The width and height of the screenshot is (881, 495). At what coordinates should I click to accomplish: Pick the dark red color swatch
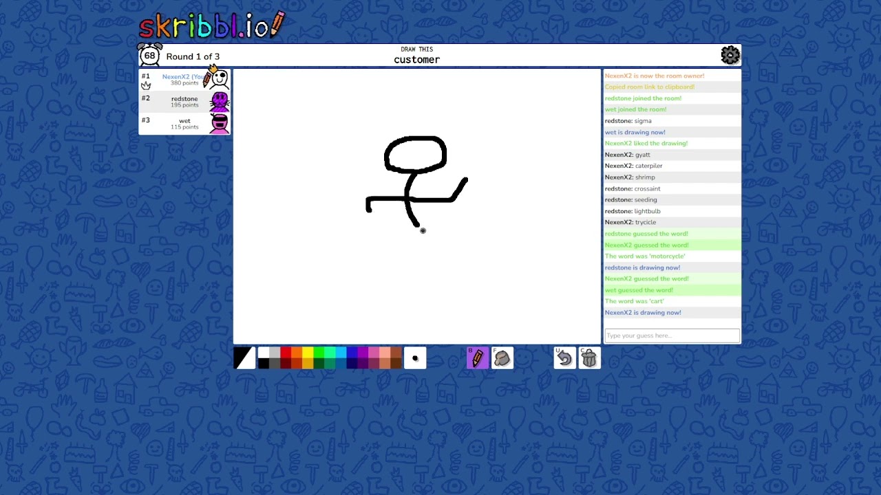click(x=286, y=364)
